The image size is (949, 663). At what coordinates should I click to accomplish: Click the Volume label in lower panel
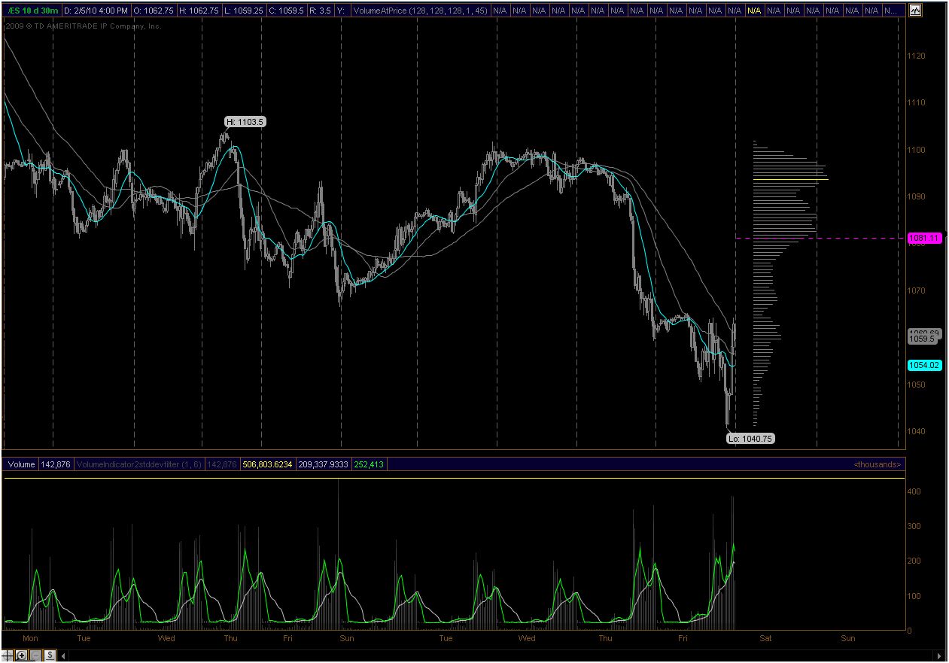point(21,464)
